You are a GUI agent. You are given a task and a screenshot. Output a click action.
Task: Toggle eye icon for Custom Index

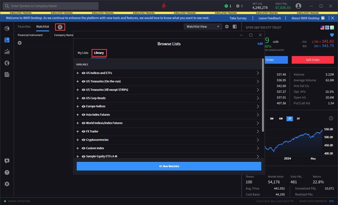[x=83, y=148]
